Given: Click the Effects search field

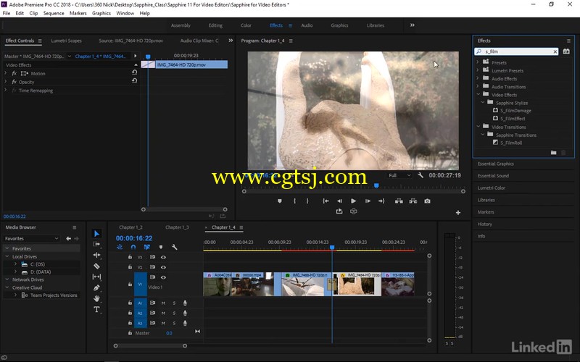Looking at the screenshot, I should tap(516, 51).
